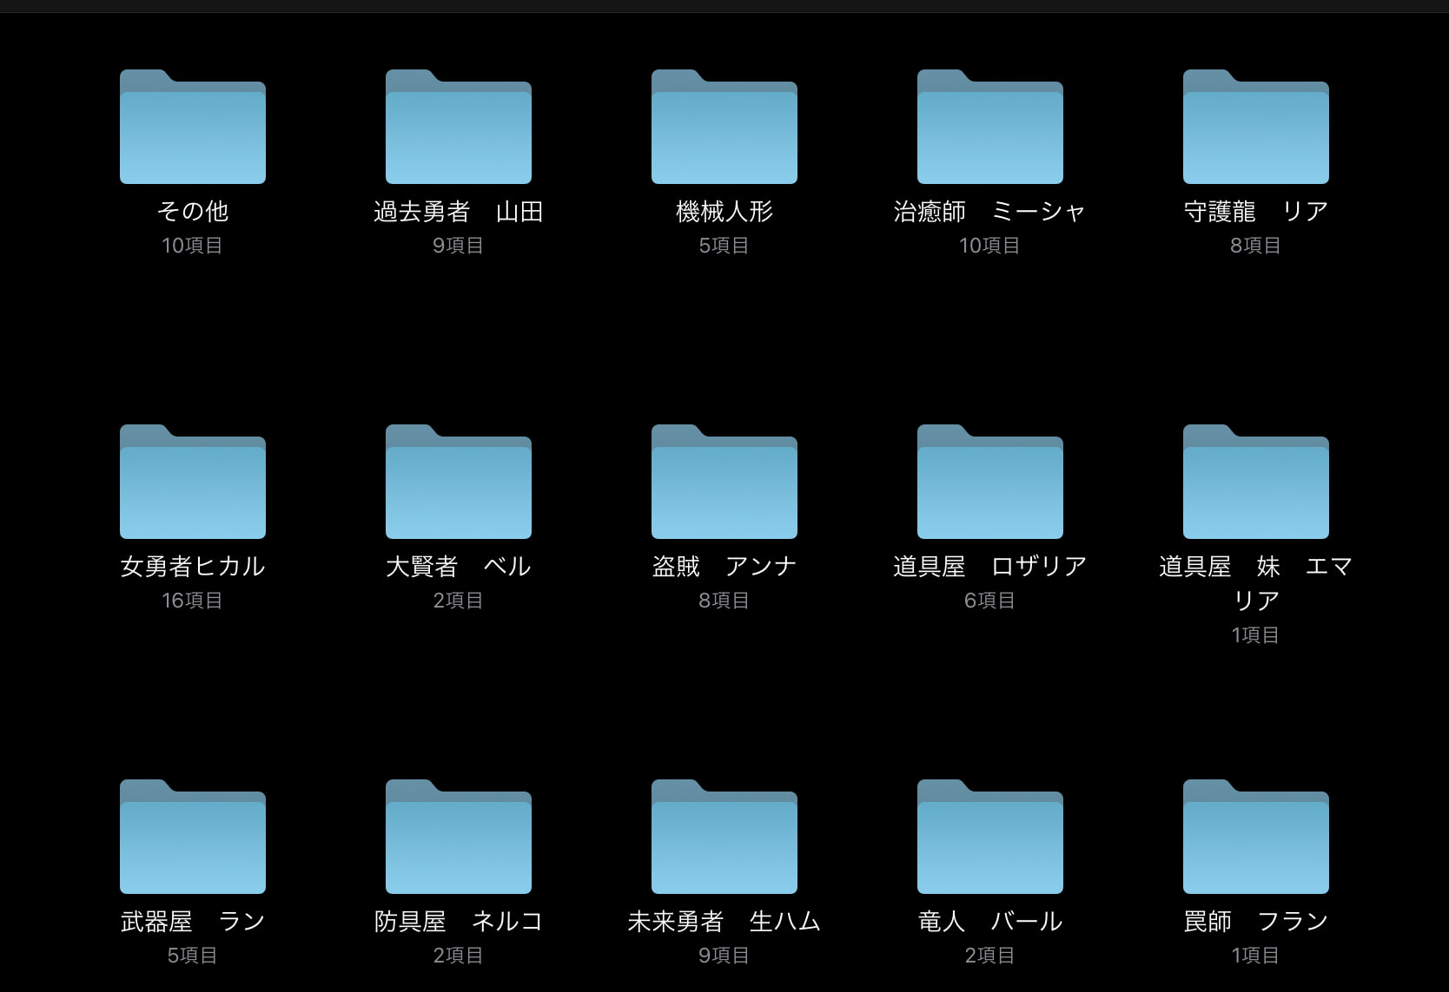The image size is (1449, 992).
Task: Click the 10項目 count under 治癒師 ミーシャ
Action: tap(990, 246)
